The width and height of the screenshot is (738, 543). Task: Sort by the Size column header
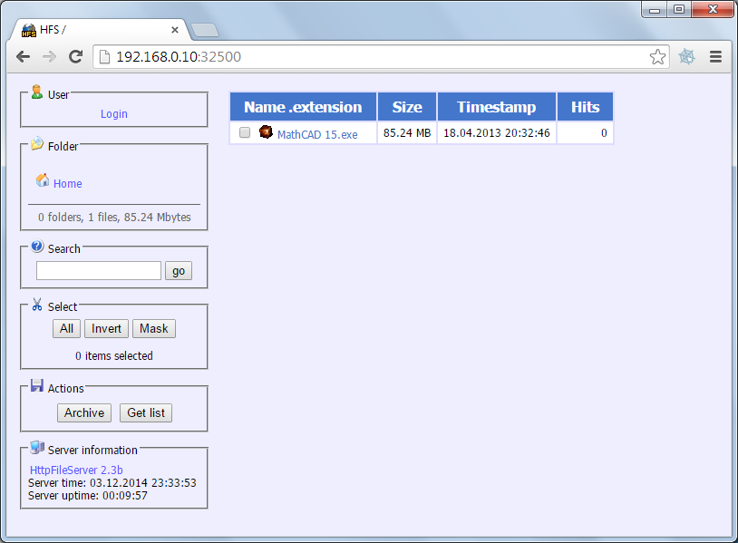(407, 107)
